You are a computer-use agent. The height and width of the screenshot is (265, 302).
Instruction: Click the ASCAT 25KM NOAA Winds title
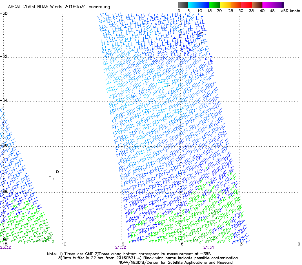[59, 7]
